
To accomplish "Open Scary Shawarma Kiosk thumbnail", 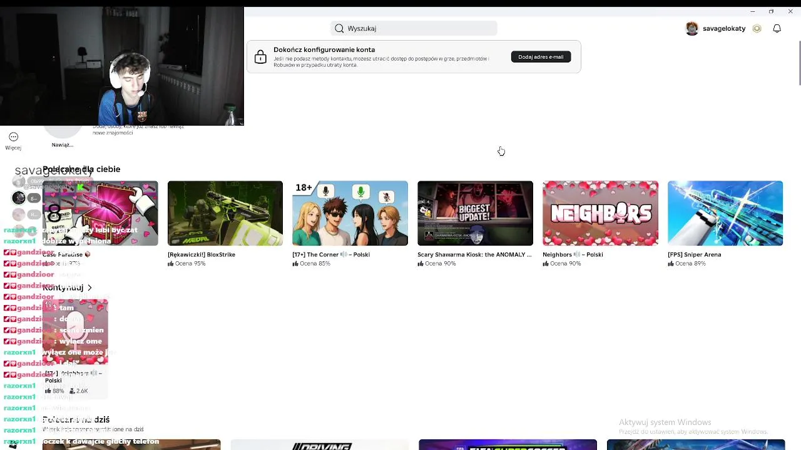I will point(475,213).
